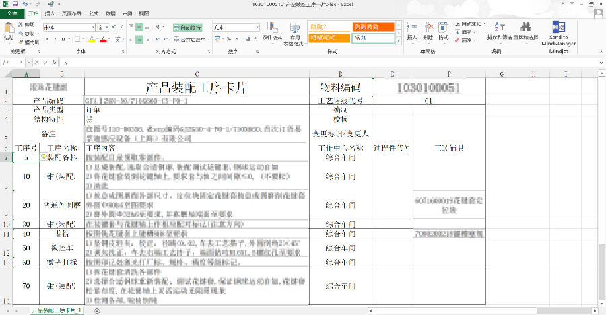Toggle the wrap text (自动换行) button
The image size is (606, 315).
(188, 28)
